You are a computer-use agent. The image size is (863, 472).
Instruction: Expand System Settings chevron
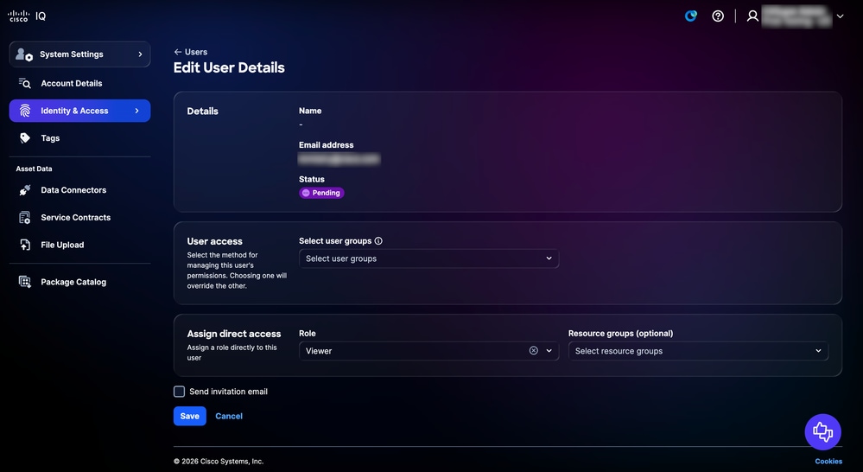140,54
